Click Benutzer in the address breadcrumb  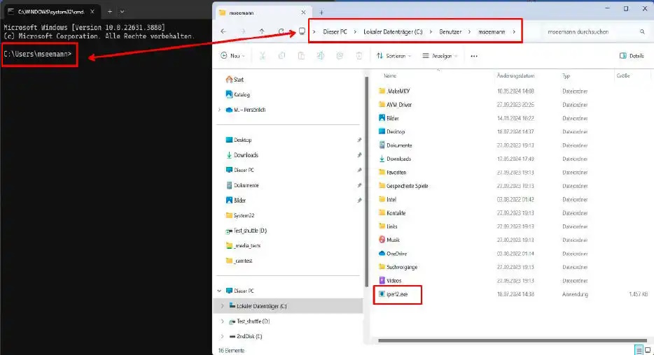[451, 31]
